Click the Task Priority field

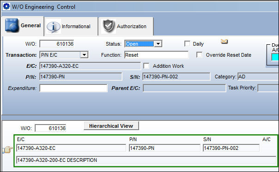pos(268,88)
